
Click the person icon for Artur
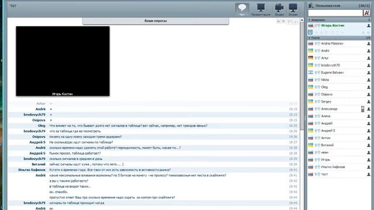[369, 58]
